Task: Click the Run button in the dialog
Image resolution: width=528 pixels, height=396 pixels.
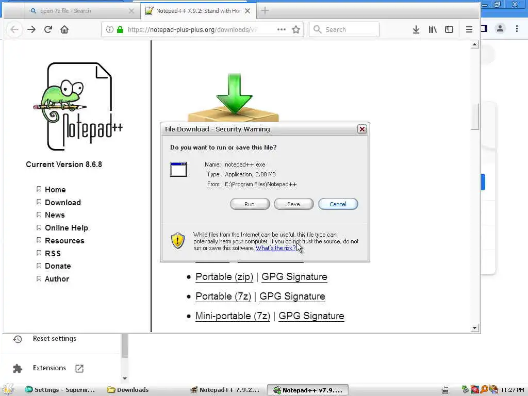Action: [x=250, y=204]
